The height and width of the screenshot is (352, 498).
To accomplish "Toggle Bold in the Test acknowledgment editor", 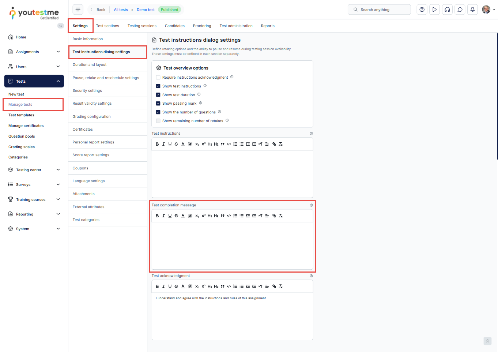I will pyautogui.click(x=157, y=287).
